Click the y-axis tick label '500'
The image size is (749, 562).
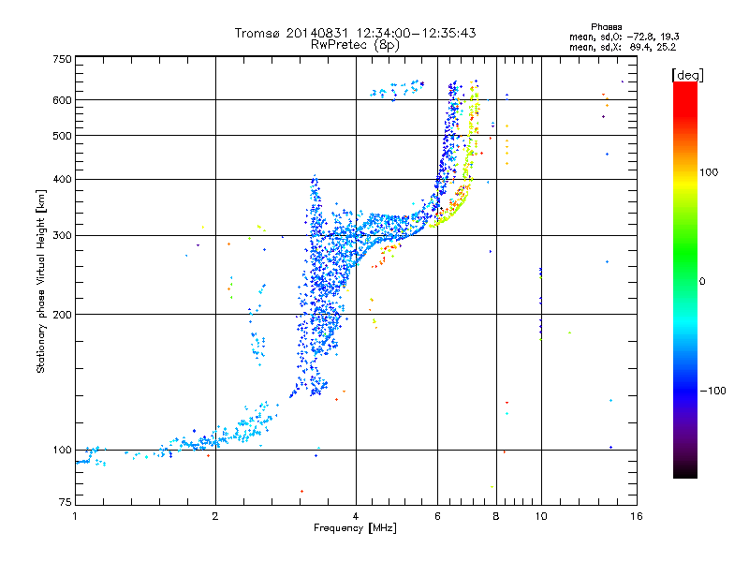(x=62, y=136)
